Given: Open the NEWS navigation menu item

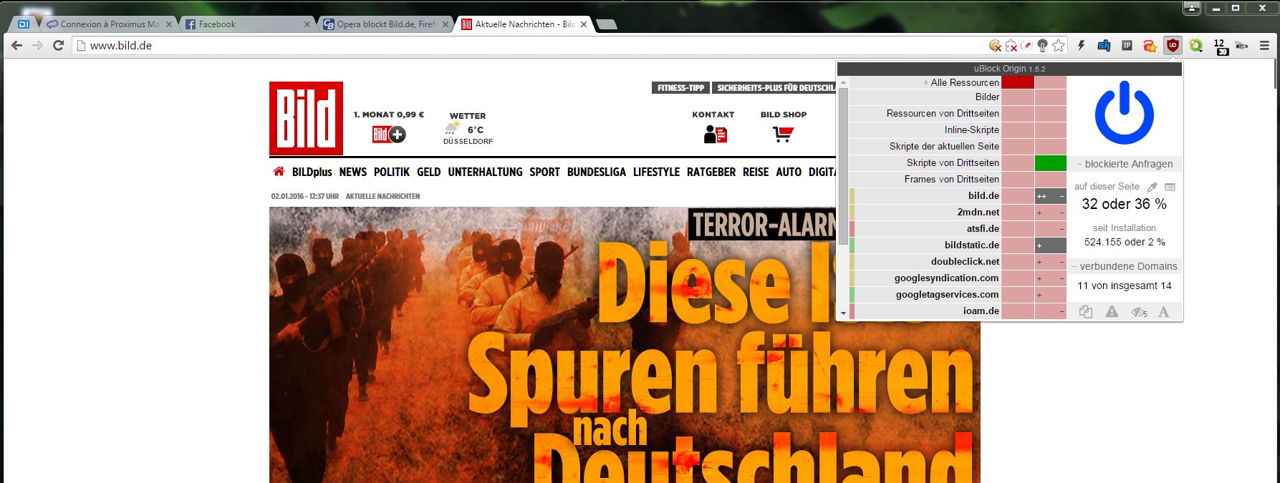Looking at the screenshot, I should click(x=353, y=172).
